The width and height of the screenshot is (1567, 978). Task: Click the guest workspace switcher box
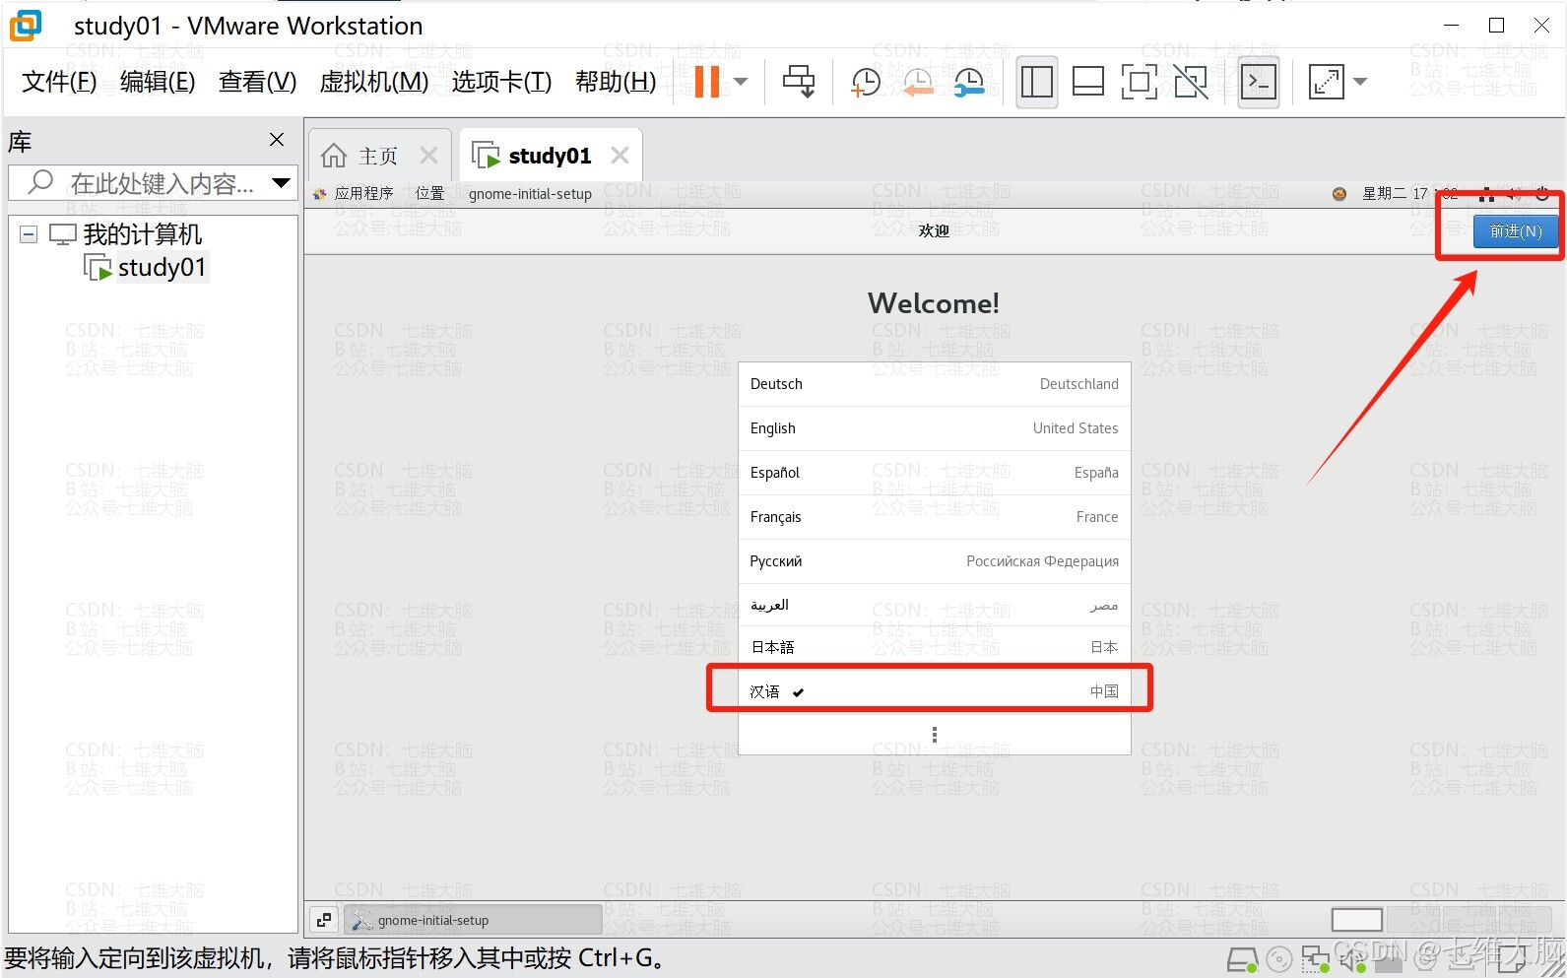1356,920
